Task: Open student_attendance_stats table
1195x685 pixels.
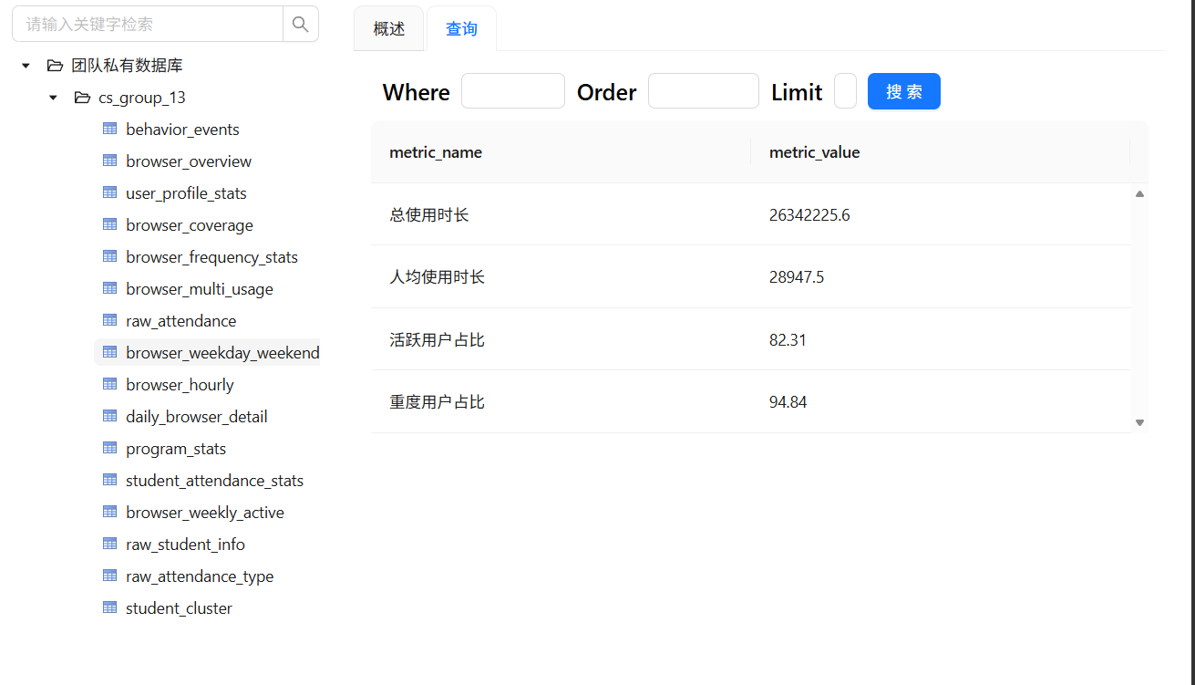Action: point(214,481)
